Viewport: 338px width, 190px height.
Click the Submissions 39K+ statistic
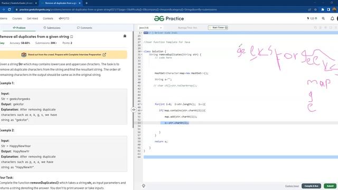pos(46,43)
